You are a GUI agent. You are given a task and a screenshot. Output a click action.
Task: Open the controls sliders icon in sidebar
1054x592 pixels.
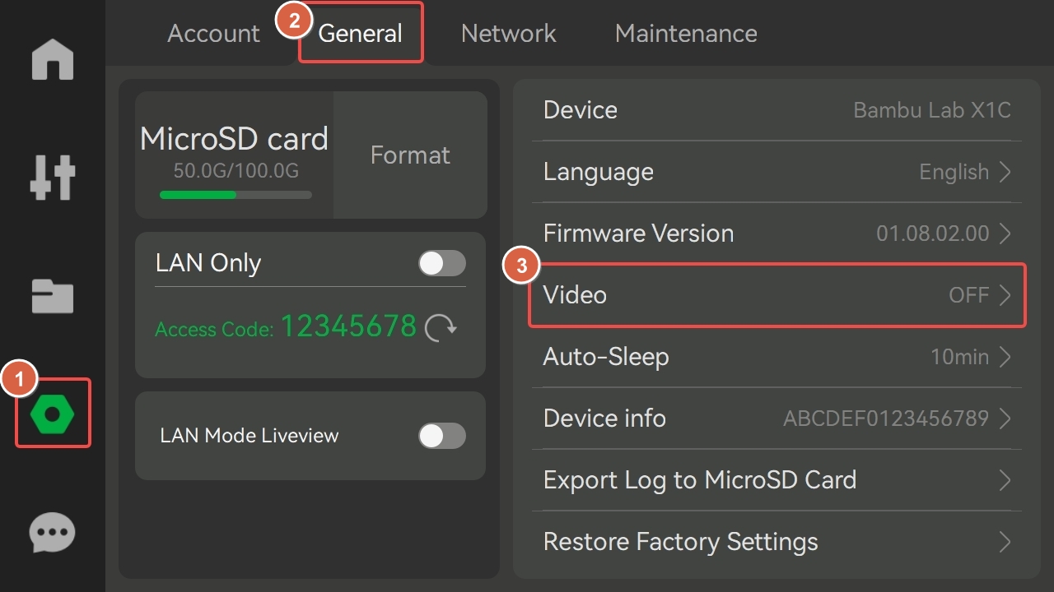[x=53, y=177]
